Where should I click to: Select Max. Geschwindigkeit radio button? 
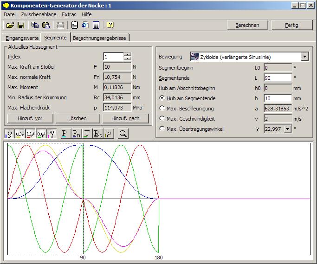pyautogui.click(x=162, y=119)
